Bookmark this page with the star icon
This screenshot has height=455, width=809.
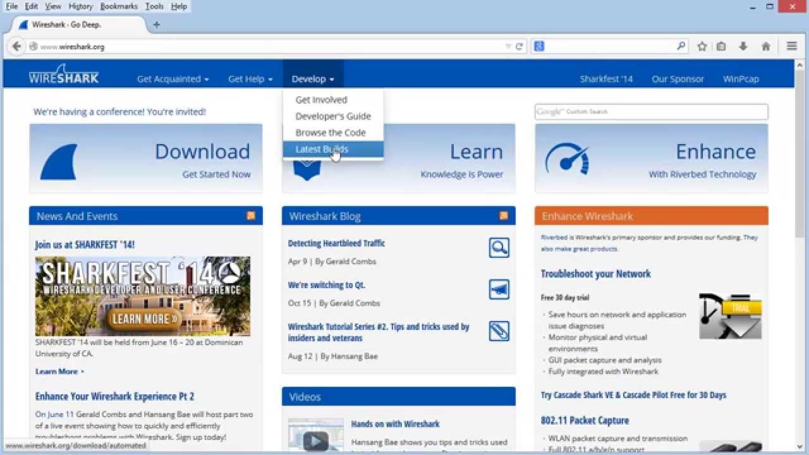tap(702, 46)
